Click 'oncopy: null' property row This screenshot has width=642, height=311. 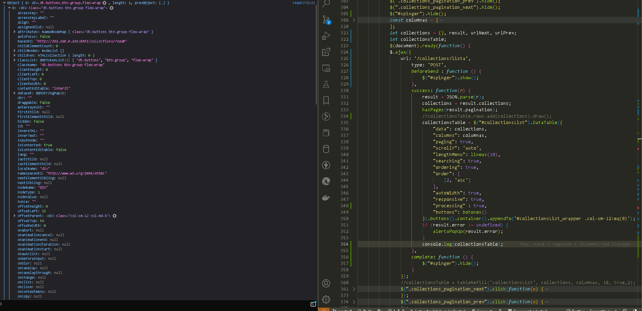[x=30, y=296]
